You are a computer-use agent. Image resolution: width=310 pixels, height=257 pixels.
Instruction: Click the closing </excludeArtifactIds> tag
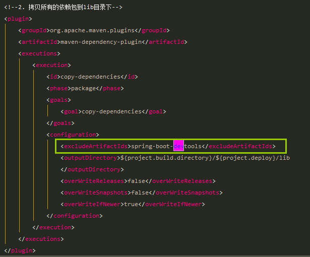238,146
